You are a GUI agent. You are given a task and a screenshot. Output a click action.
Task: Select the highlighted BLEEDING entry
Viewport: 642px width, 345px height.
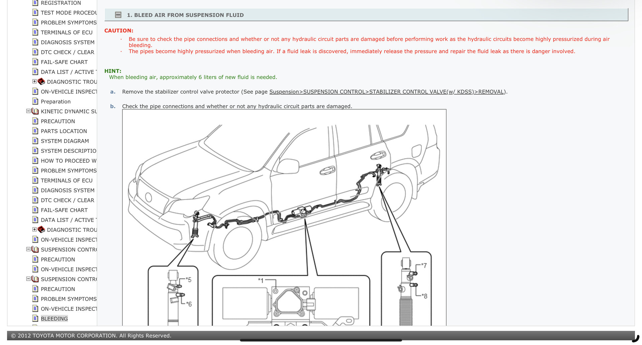pos(54,319)
